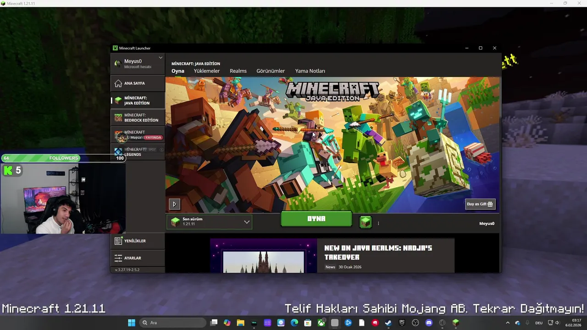
Task: Click the webcam overlay feed
Action: click(x=63, y=198)
